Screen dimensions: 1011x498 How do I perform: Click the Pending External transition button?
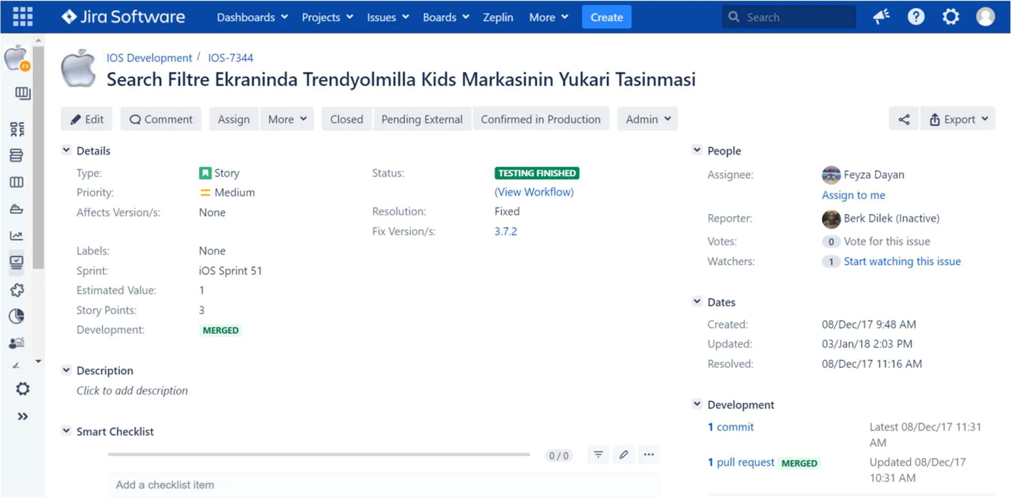click(422, 119)
